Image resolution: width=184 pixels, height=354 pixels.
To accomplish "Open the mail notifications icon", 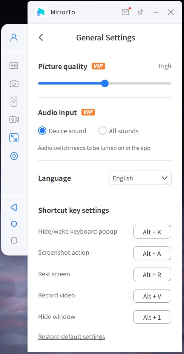I will click(x=126, y=12).
